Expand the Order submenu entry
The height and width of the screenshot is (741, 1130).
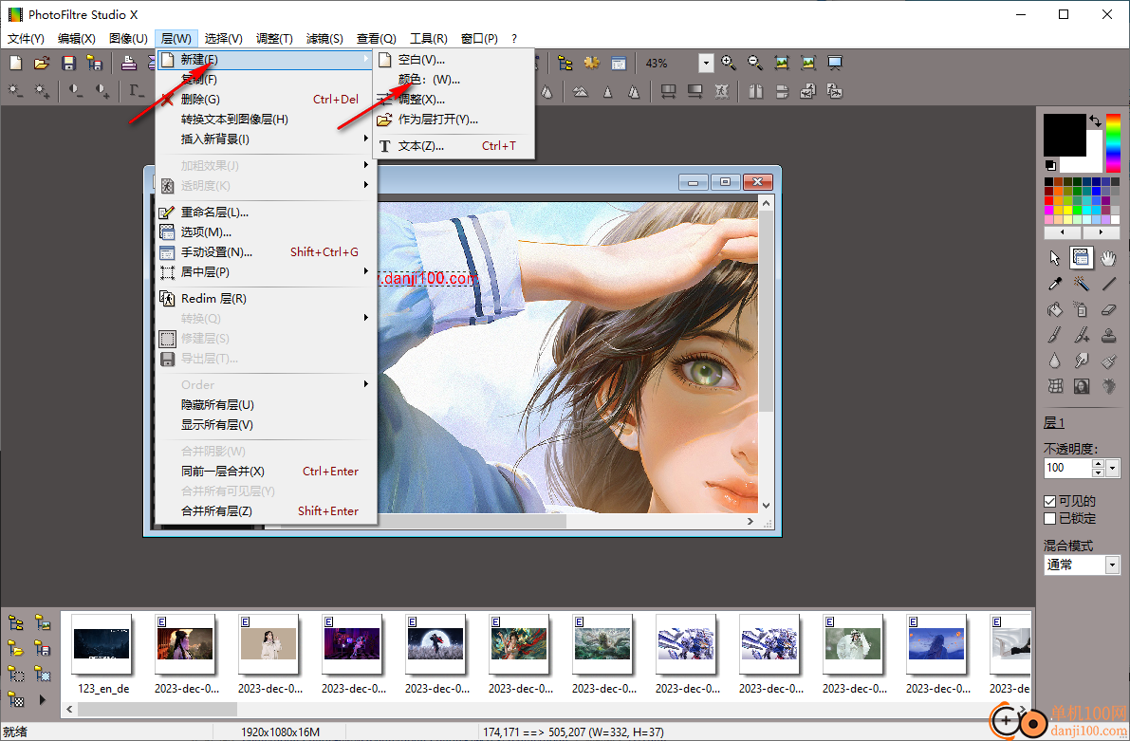(266, 385)
